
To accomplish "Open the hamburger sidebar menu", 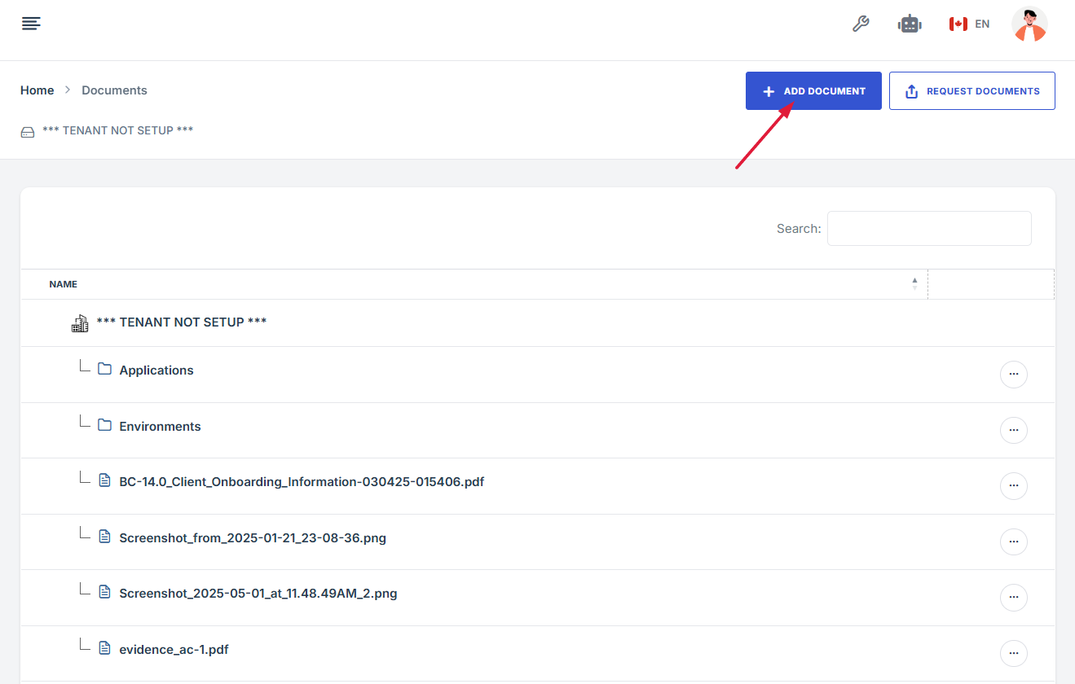I will coord(31,24).
